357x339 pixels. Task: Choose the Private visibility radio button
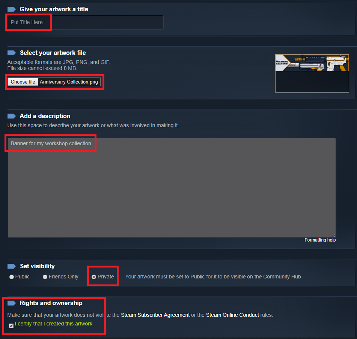point(94,277)
